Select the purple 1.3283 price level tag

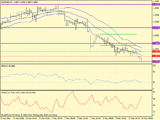tap(156, 5)
